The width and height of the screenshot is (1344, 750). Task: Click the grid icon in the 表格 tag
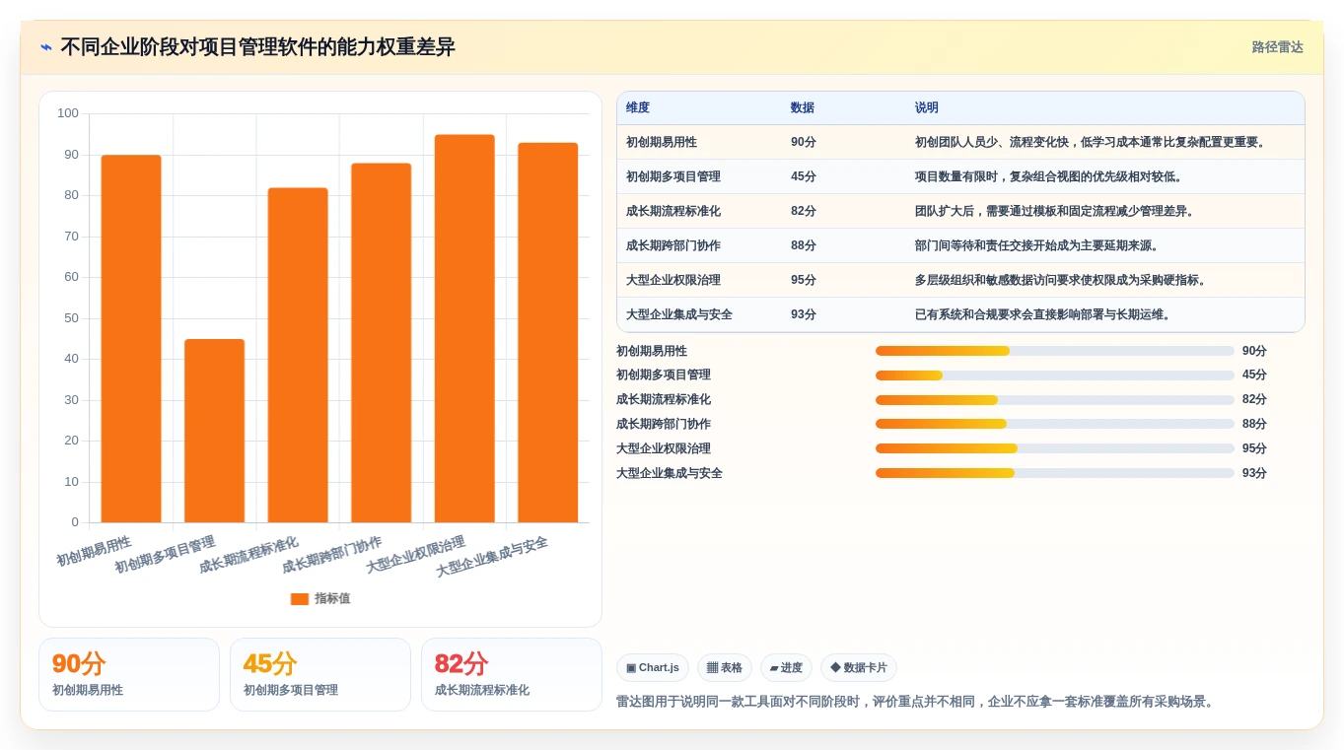coord(712,668)
